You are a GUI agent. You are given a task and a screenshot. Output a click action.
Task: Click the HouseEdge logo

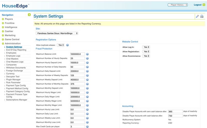16,6
